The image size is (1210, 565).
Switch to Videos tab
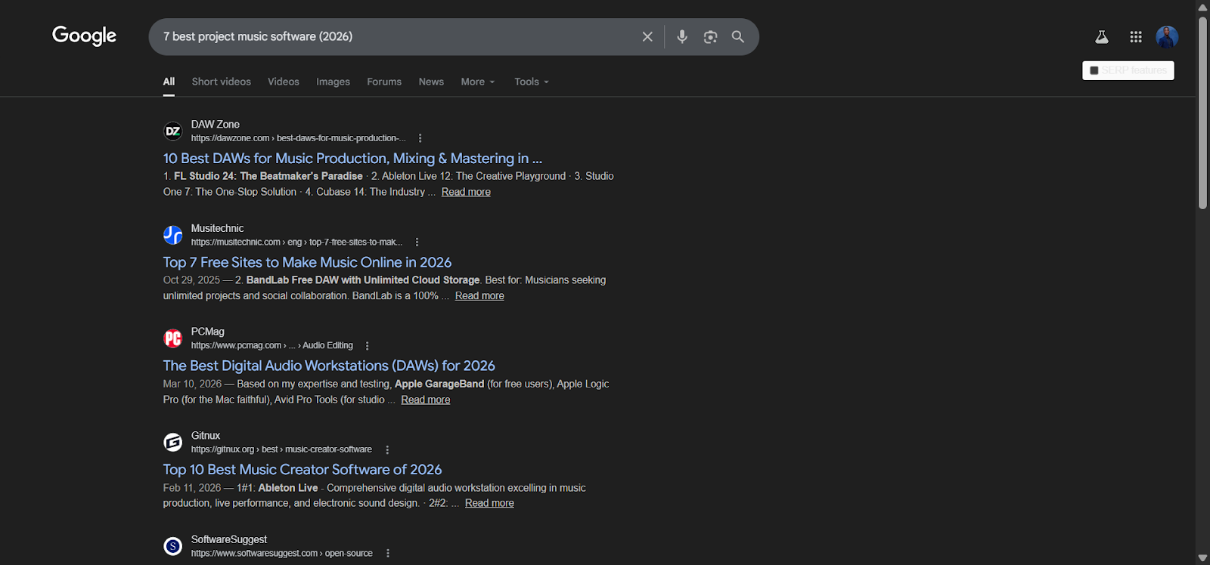(x=284, y=82)
